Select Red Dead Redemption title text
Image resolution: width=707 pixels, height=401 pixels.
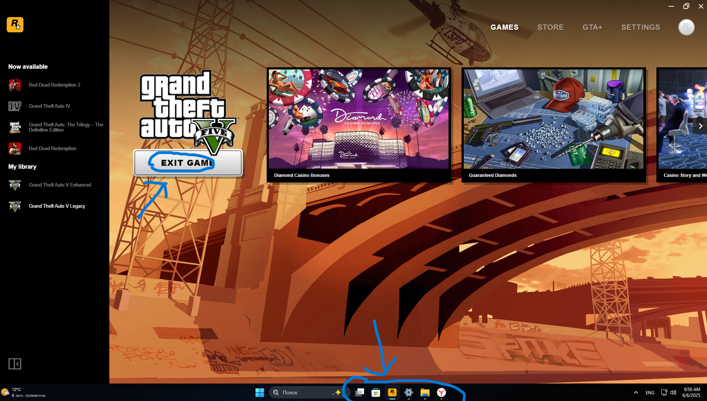(x=52, y=149)
